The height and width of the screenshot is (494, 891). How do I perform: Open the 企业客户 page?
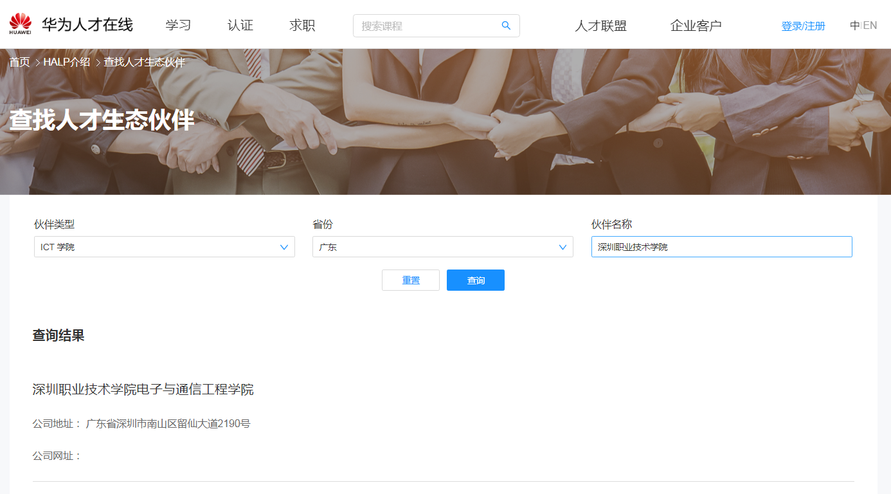click(696, 25)
